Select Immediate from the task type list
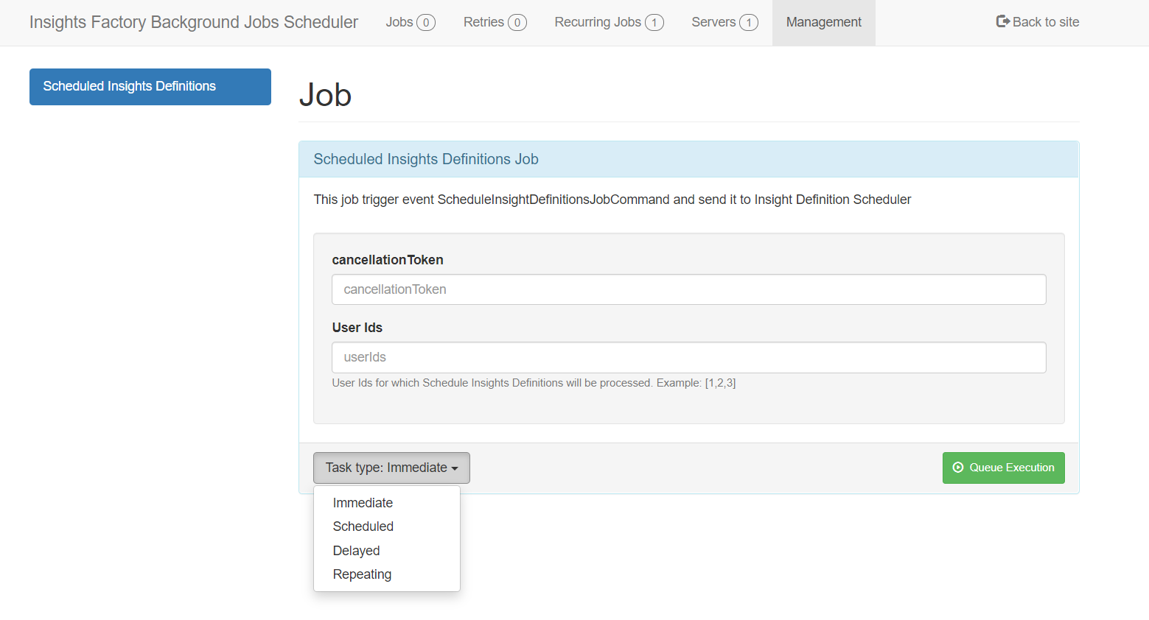Screen dimensions: 1149x620 click(363, 503)
